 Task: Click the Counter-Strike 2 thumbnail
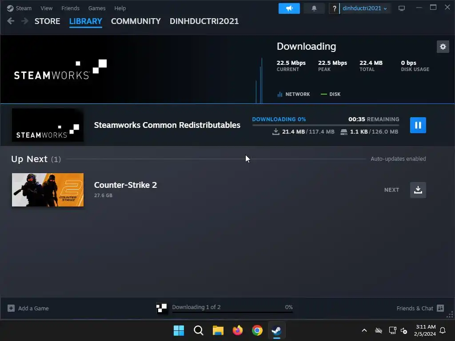(48, 190)
